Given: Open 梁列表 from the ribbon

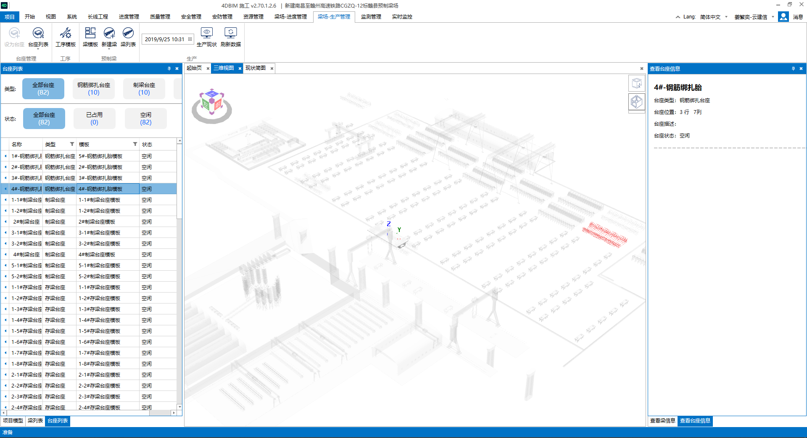Looking at the screenshot, I should point(128,37).
